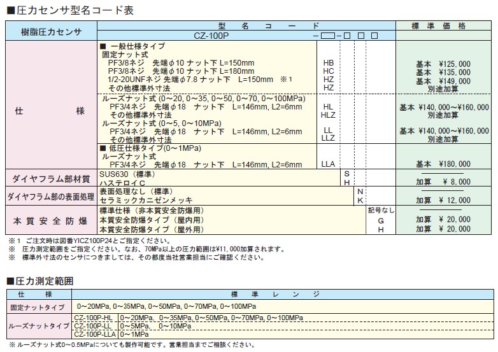
Task: Select the 固定ナットタイプ row in range table
Action: coord(39,306)
